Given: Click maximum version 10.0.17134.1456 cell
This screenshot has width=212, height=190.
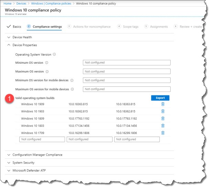Looking at the screenshot, I should click(x=126, y=126).
